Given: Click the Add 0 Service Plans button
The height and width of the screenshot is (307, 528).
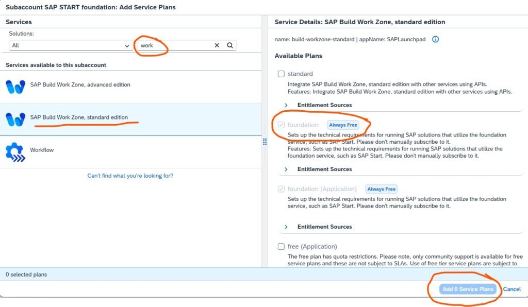Looking at the screenshot, I should point(468,289).
